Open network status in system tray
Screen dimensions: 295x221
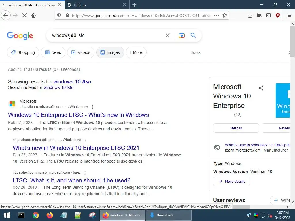click(x=249, y=215)
